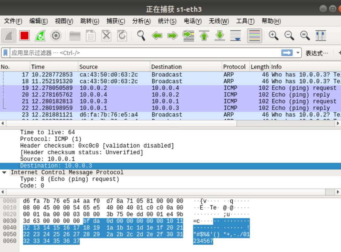The image size is (341, 252).
Task: Select Type: 8 Echo request field
Action: tap(70, 179)
